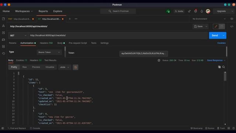Click the edit pencil icon beside Save

(x=216, y=26)
